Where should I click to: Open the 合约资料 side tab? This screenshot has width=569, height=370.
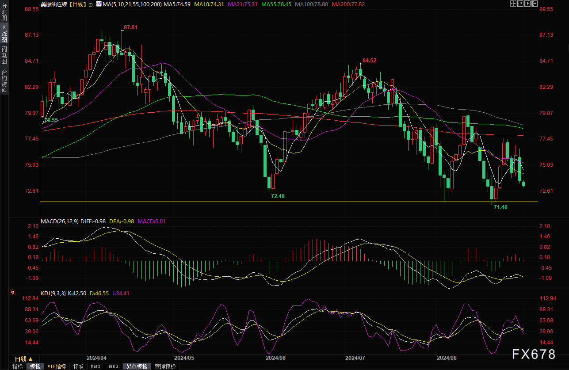pyautogui.click(x=4, y=81)
